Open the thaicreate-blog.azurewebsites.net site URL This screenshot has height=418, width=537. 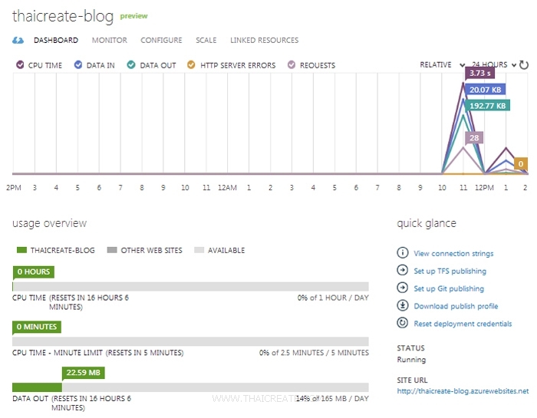[463, 391]
